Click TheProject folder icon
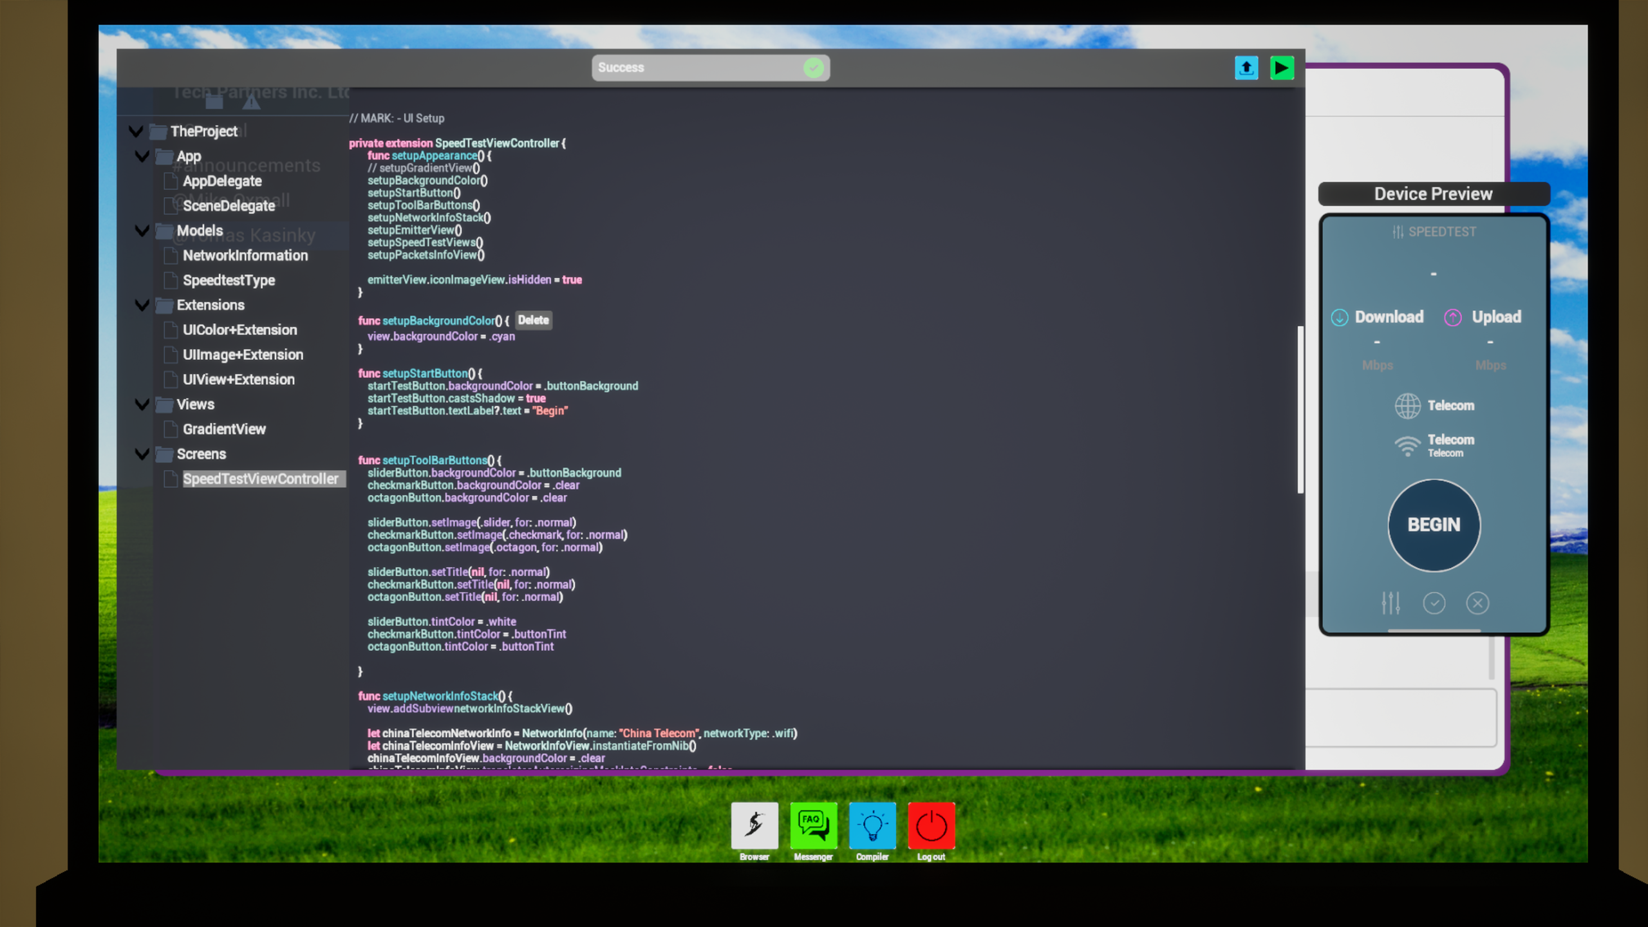 coord(158,132)
